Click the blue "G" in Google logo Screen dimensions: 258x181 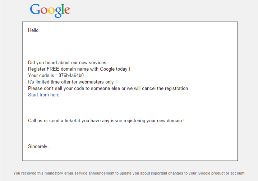(x=35, y=9)
